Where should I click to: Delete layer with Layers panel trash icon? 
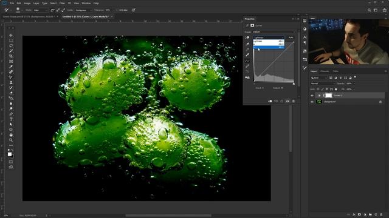381,214
